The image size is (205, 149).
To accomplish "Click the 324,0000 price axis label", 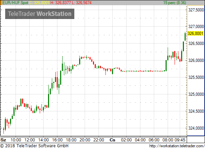I will click(x=196, y=128).
